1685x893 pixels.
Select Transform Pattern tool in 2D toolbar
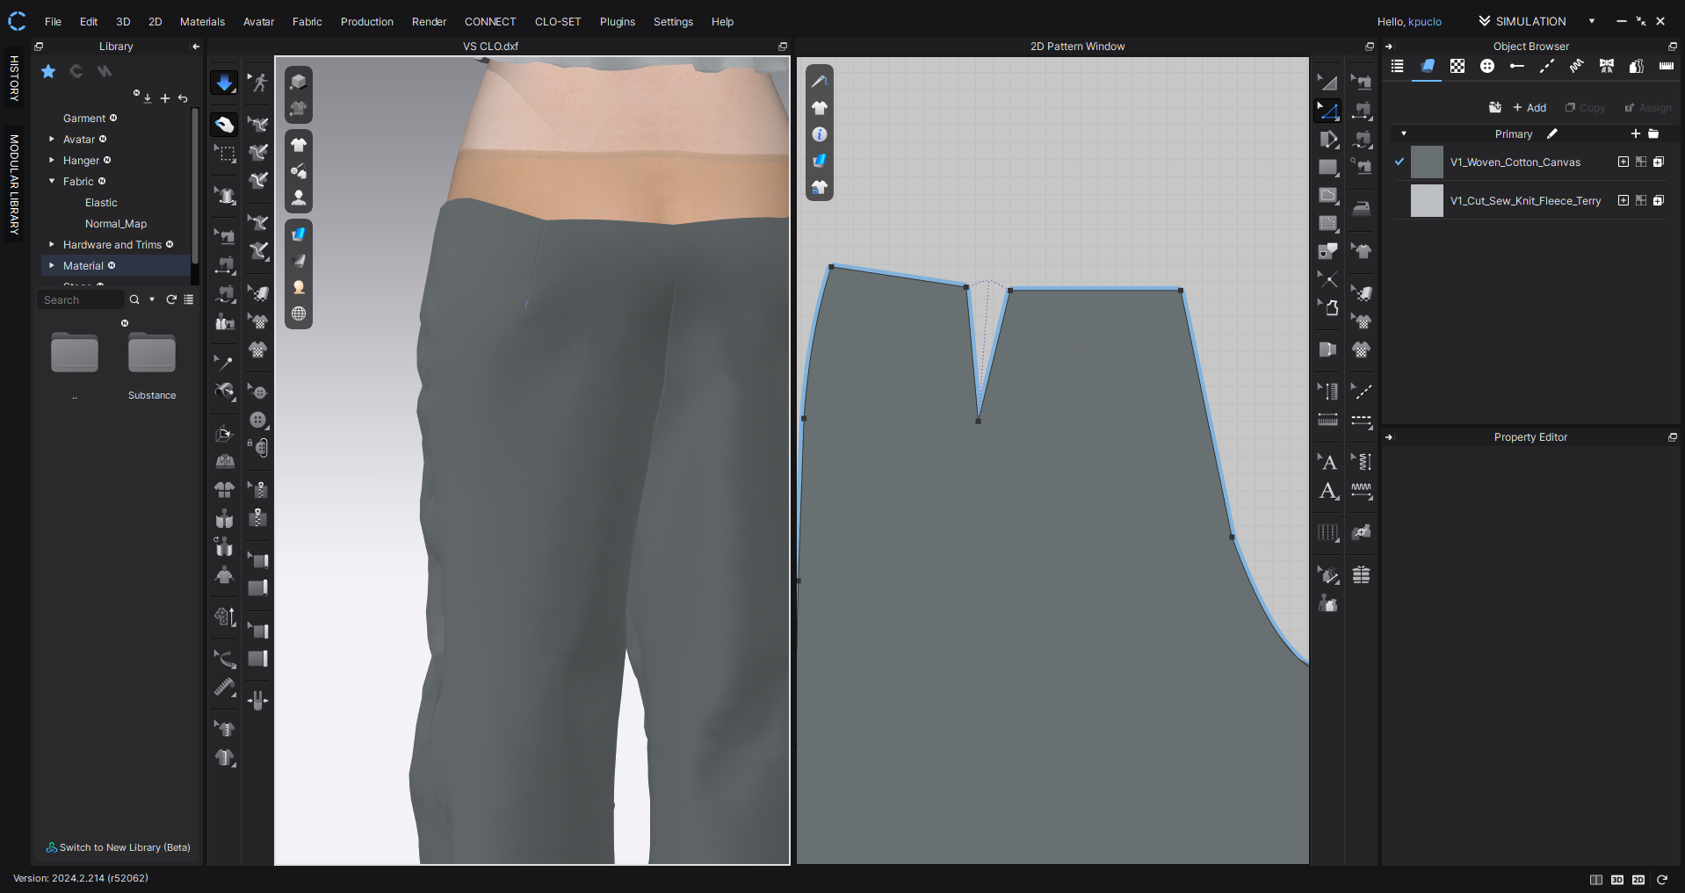click(1328, 83)
